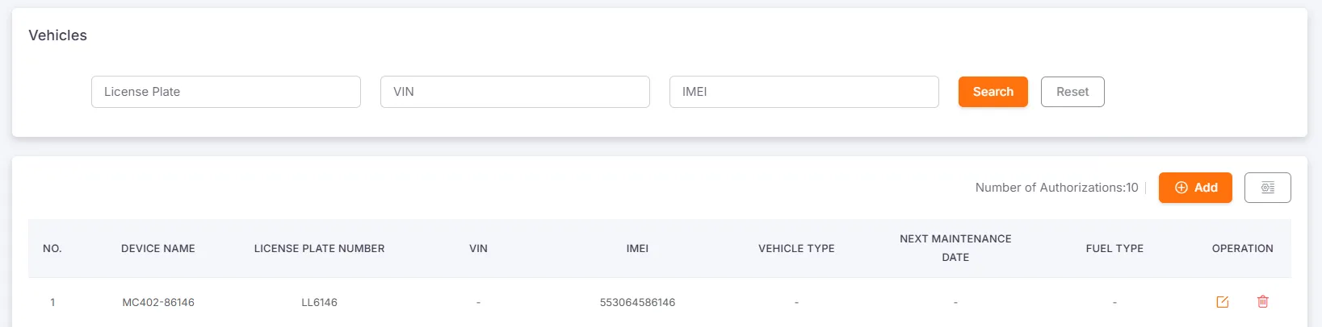Click the DEVICE NAME column header
The image size is (1322, 327).
pyautogui.click(x=158, y=249)
